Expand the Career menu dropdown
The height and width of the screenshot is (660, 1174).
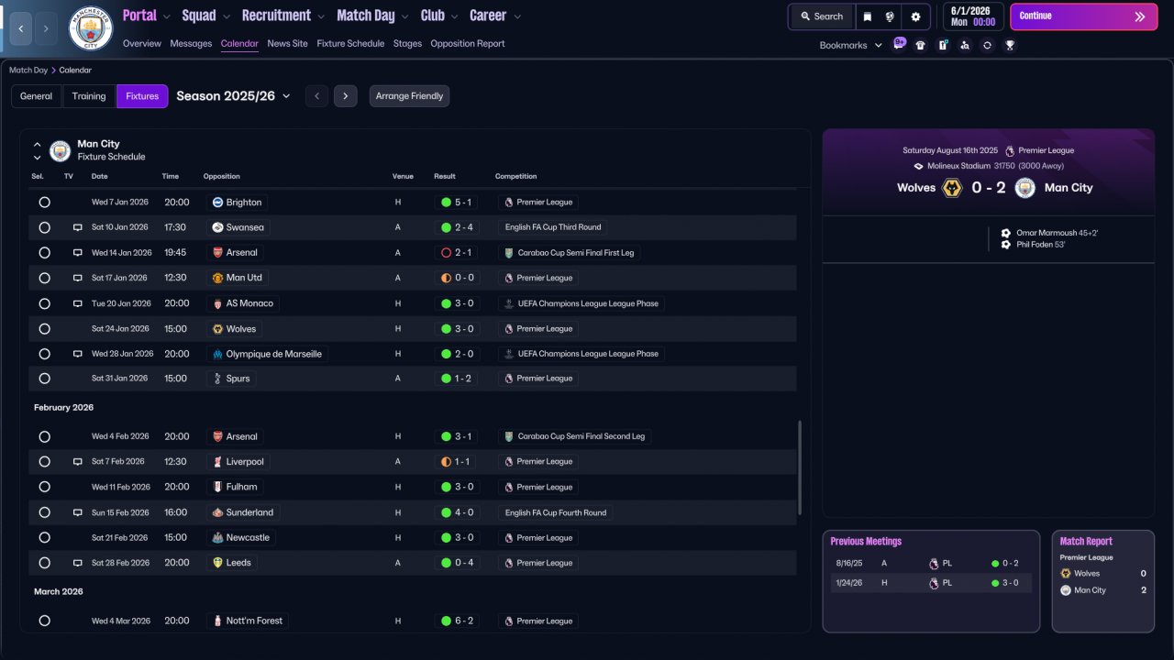click(516, 16)
